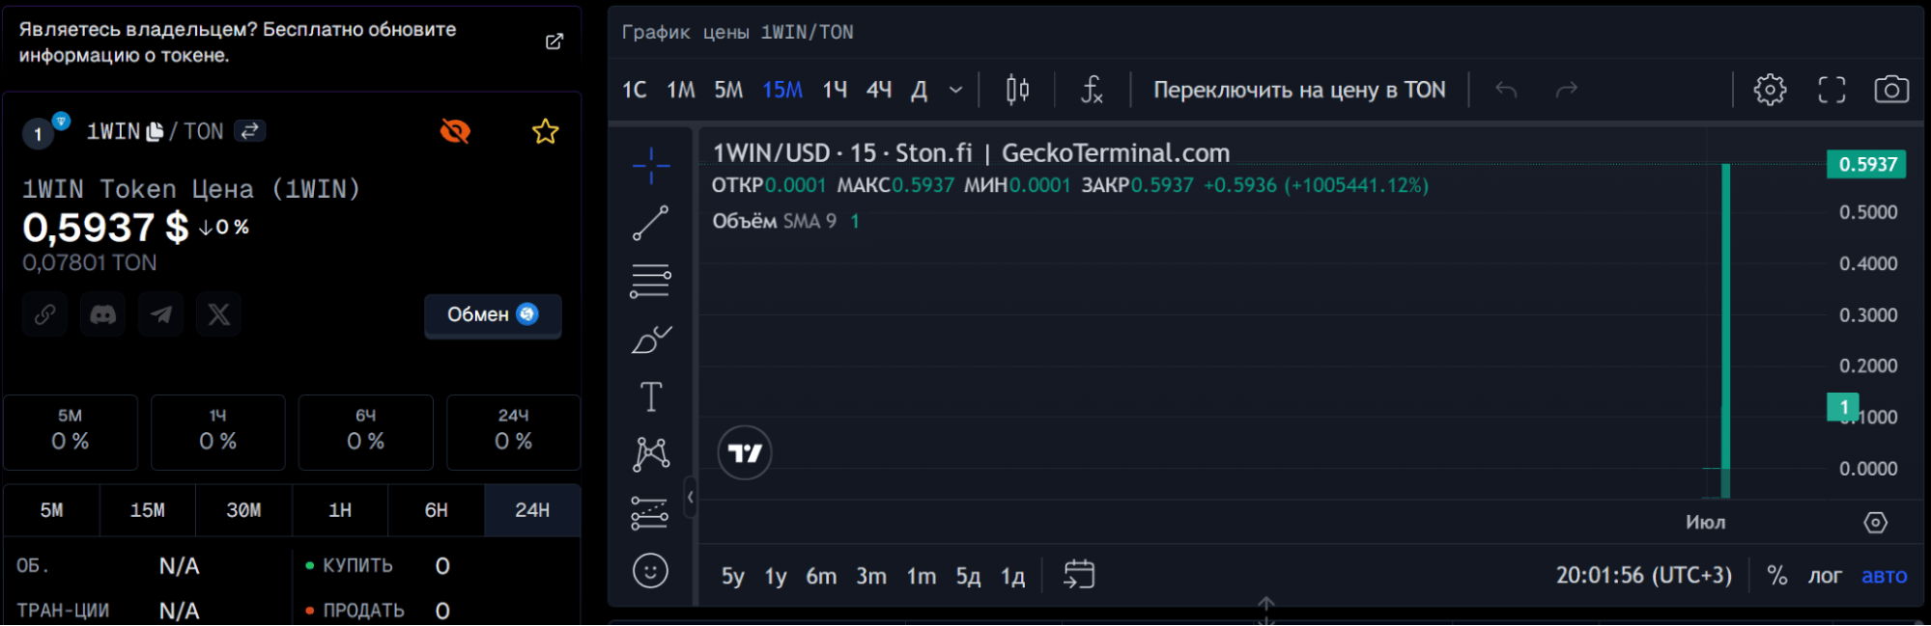Collapse the drawing toolbar with side arrow
This screenshot has height=626, width=1931.
pos(690,497)
